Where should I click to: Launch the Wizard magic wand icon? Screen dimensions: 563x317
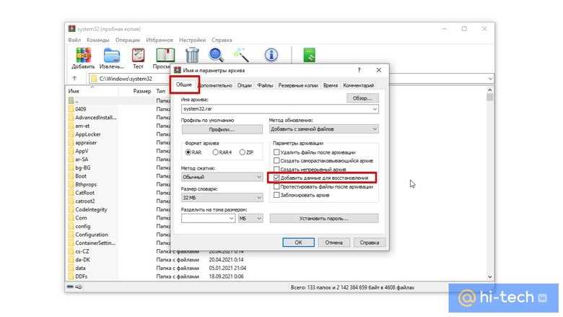[240, 55]
